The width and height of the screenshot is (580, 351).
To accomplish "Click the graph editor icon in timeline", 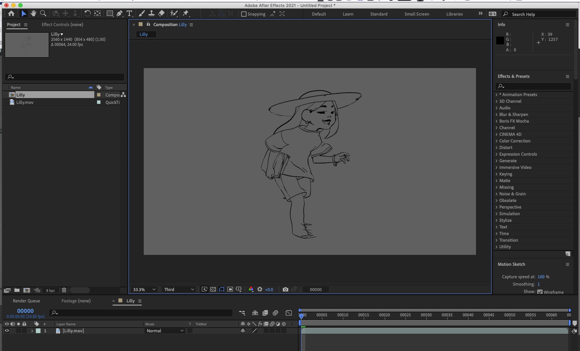I will click(289, 313).
